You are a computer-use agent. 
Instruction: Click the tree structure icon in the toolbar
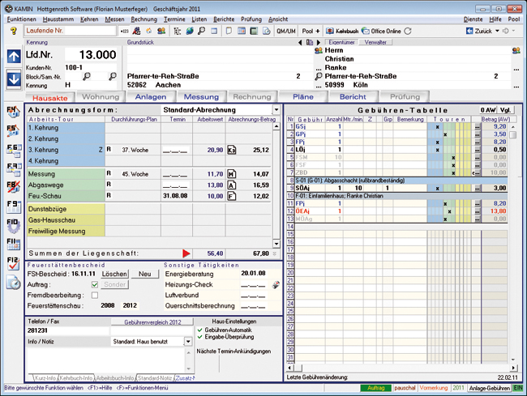tap(177, 32)
